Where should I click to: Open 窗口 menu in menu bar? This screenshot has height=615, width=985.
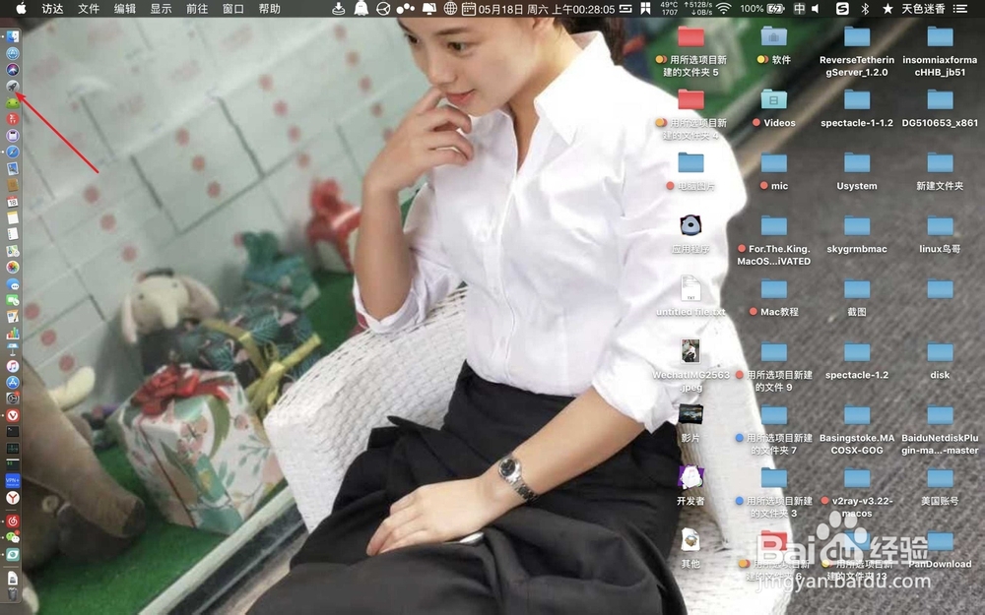click(233, 8)
